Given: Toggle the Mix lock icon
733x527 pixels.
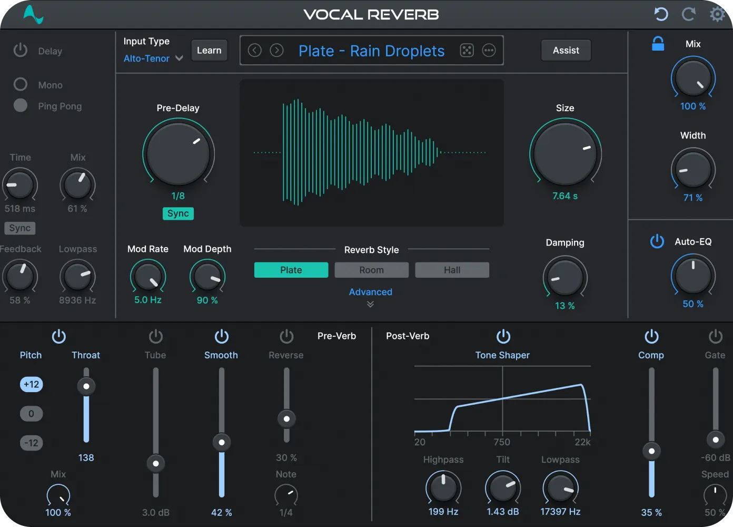Looking at the screenshot, I should 658,44.
